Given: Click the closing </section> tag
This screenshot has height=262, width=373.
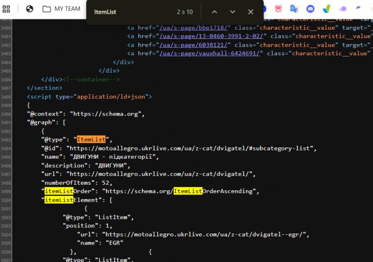Looking at the screenshot, I should [45, 88].
